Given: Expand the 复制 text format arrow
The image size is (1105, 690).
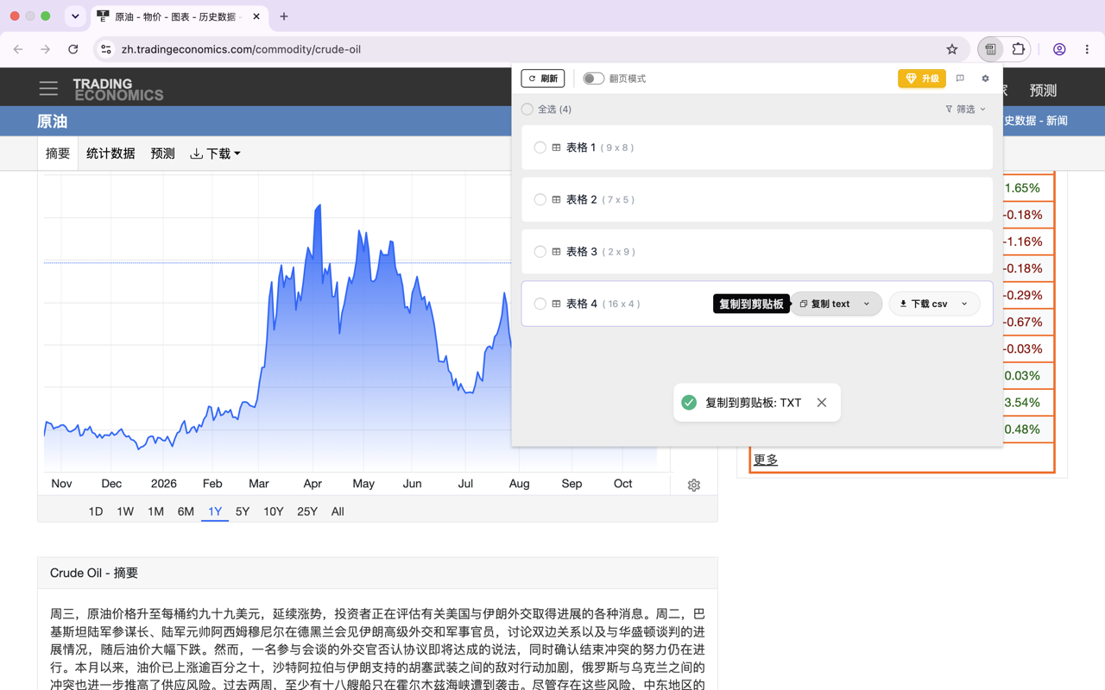Looking at the screenshot, I should click(x=867, y=304).
